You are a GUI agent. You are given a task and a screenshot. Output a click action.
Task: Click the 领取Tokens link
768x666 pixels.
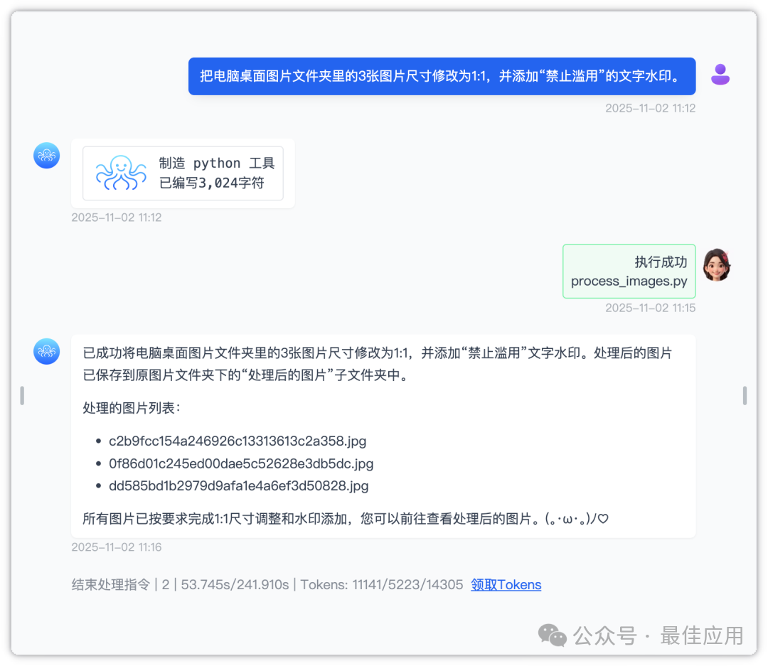click(x=506, y=584)
